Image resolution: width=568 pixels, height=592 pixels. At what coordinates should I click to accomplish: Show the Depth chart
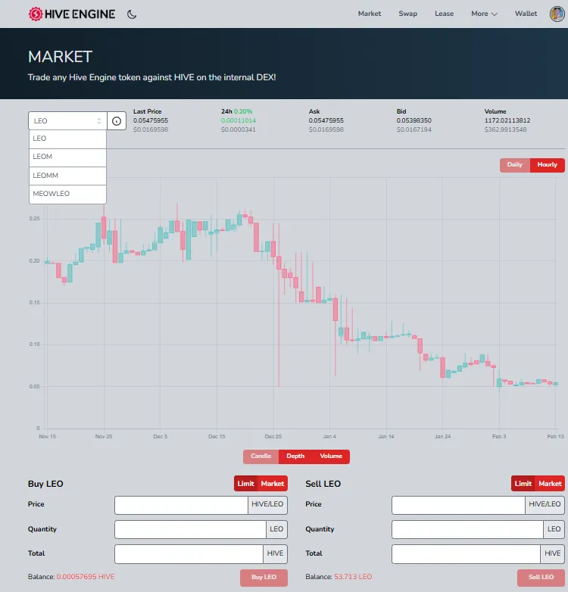pyautogui.click(x=295, y=456)
